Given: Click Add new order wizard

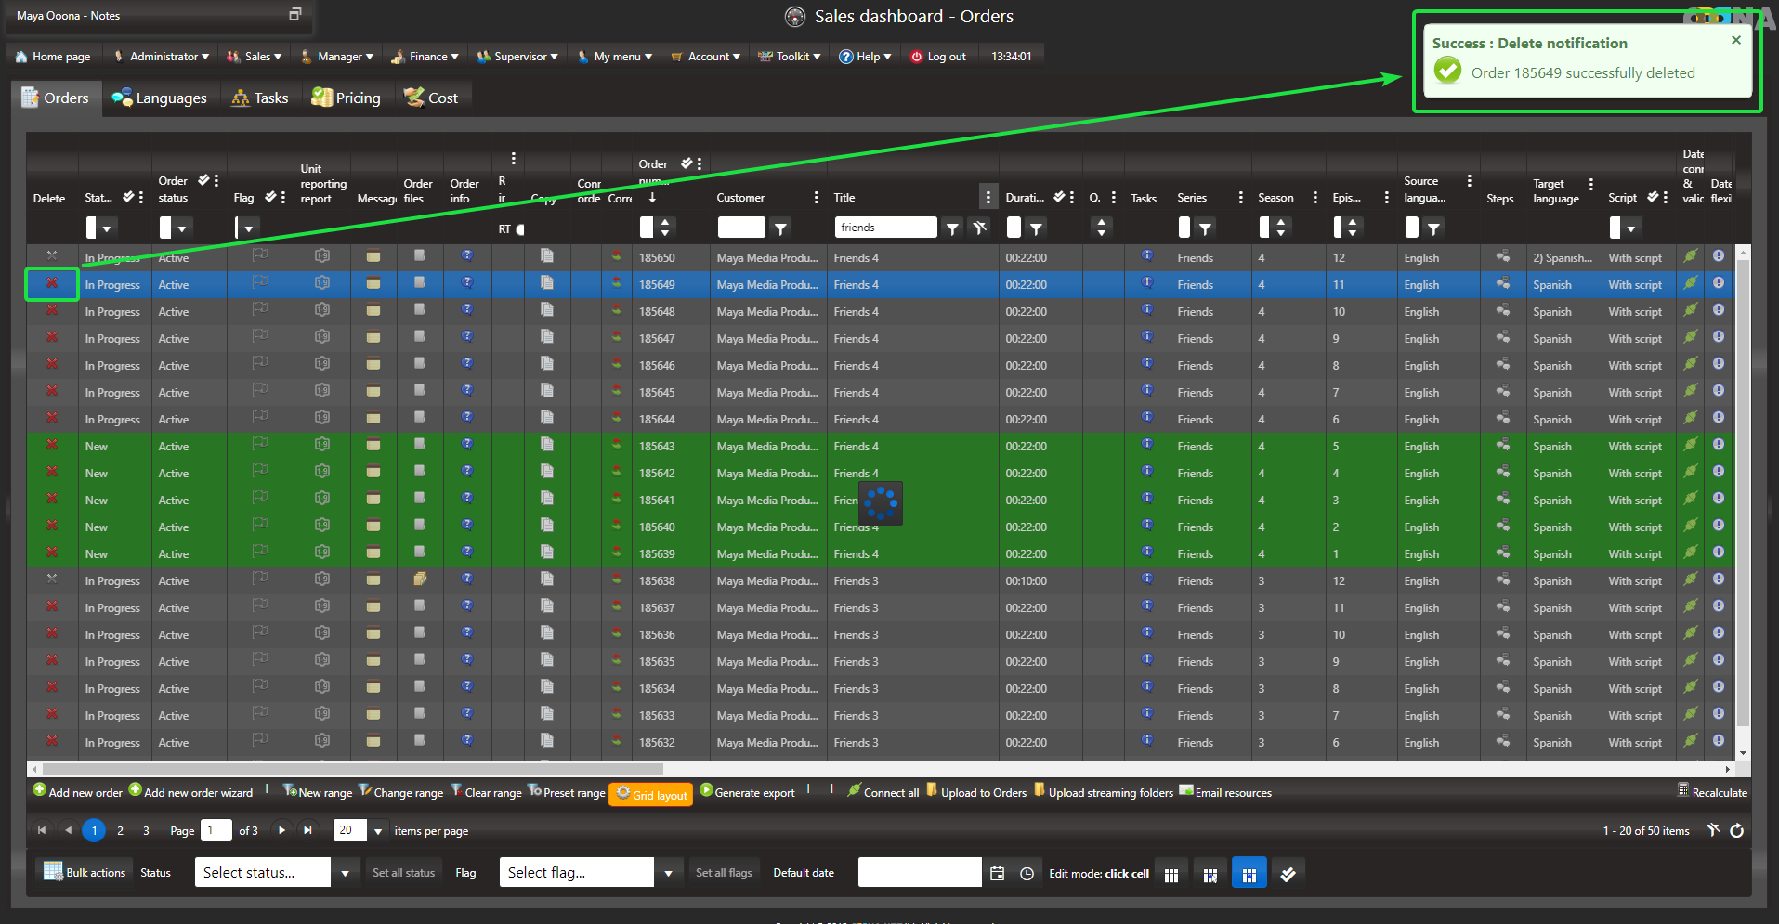Looking at the screenshot, I should coord(190,792).
